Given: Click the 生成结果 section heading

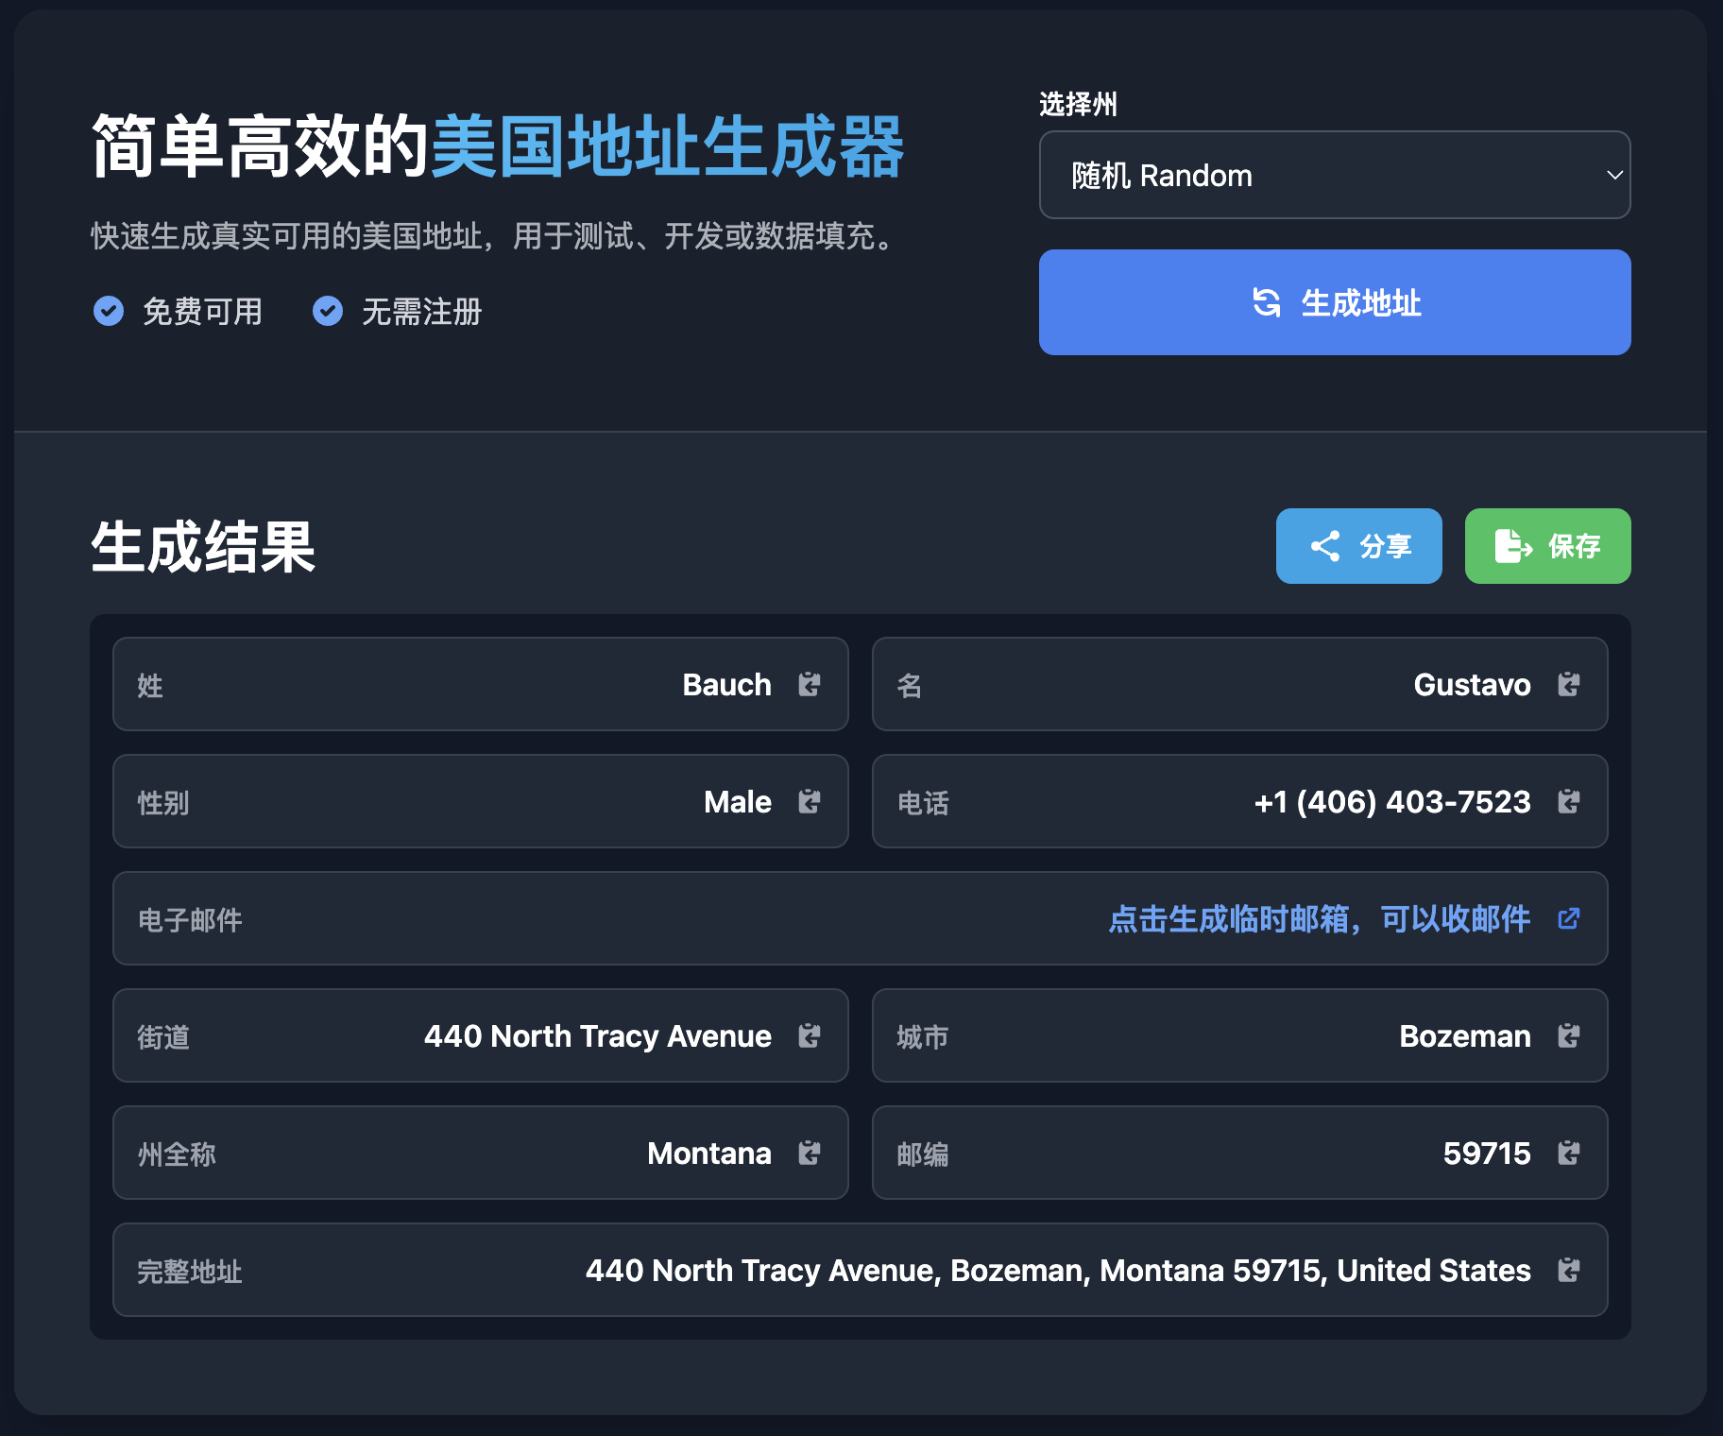Looking at the screenshot, I should click(x=203, y=548).
